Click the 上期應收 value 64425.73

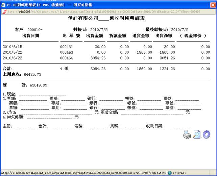click(32, 74)
